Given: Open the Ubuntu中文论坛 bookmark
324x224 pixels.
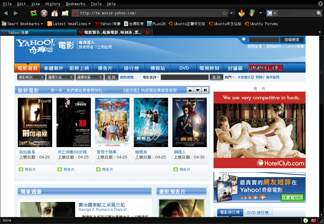Looking at the screenshot, I should tap(225, 24).
